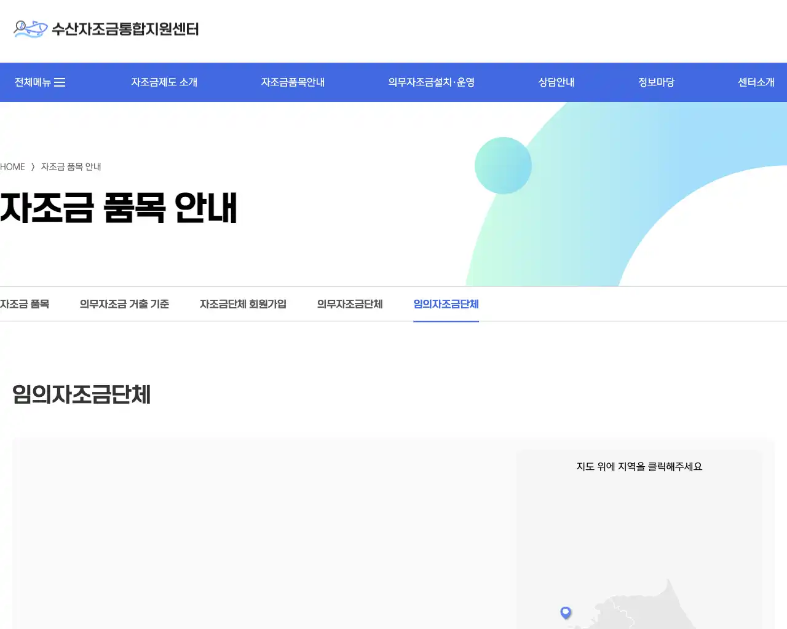Screen dimensions: 787x629
Task: Open the 전체메뉴 hamburger icon
Action: 60,82
